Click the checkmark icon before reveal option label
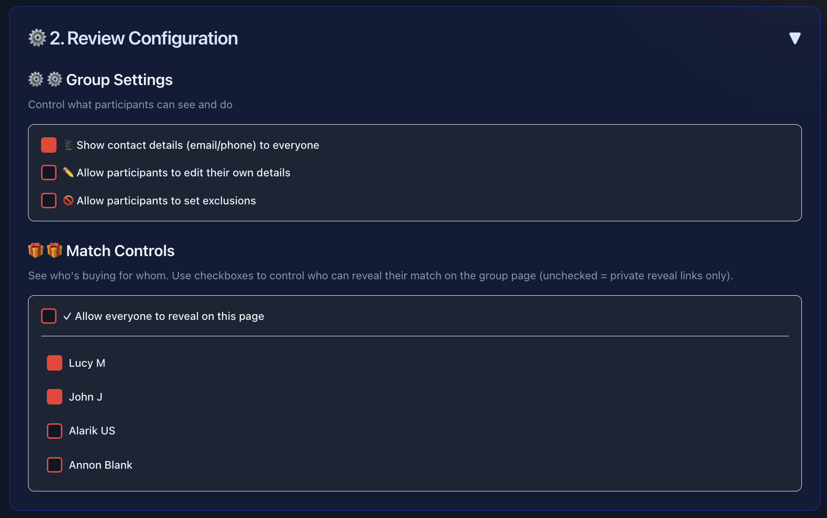 (66, 316)
